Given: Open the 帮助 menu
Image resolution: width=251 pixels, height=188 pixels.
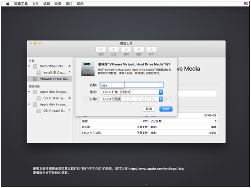Looking at the screenshot, I should (x=80, y=4).
